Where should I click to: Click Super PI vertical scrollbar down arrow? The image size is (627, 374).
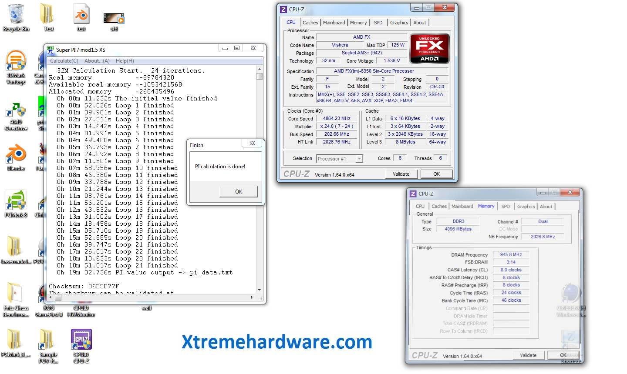[260, 290]
